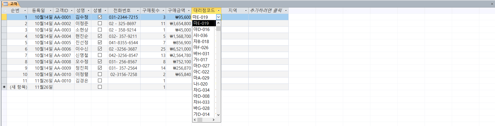Image resolution: width=495 pixels, height=126 pixels.
Task: Open the 등록일 column header dropdown
Action: point(50,11)
